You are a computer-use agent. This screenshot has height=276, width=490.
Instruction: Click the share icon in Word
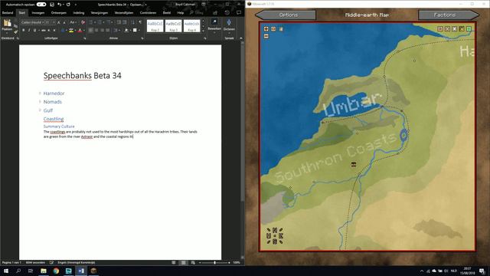[x=215, y=13]
